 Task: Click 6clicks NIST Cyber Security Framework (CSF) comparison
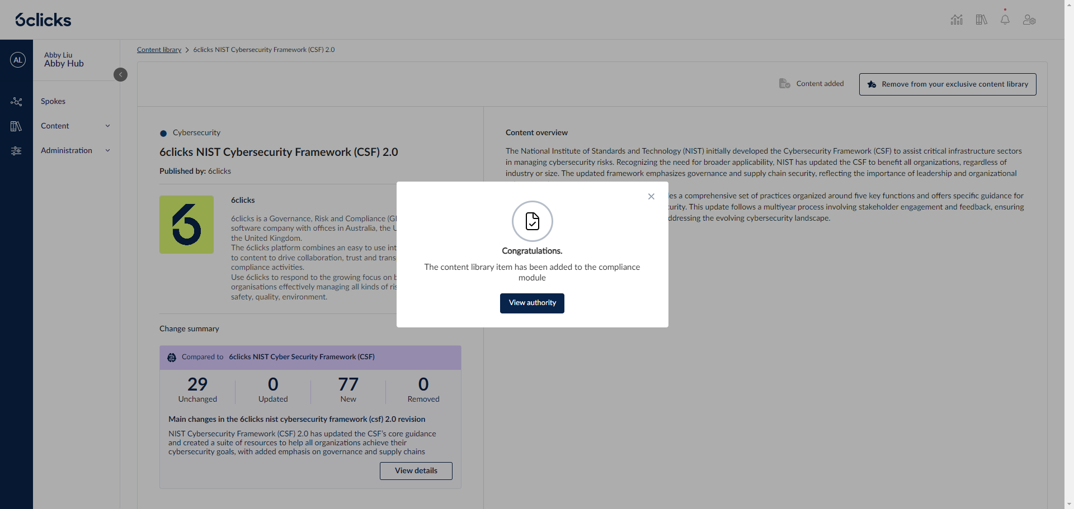[302, 357]
